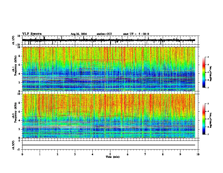Click the ch.1 color scale bar
Screen dimensions: 223x173
[x=204, y=72]
